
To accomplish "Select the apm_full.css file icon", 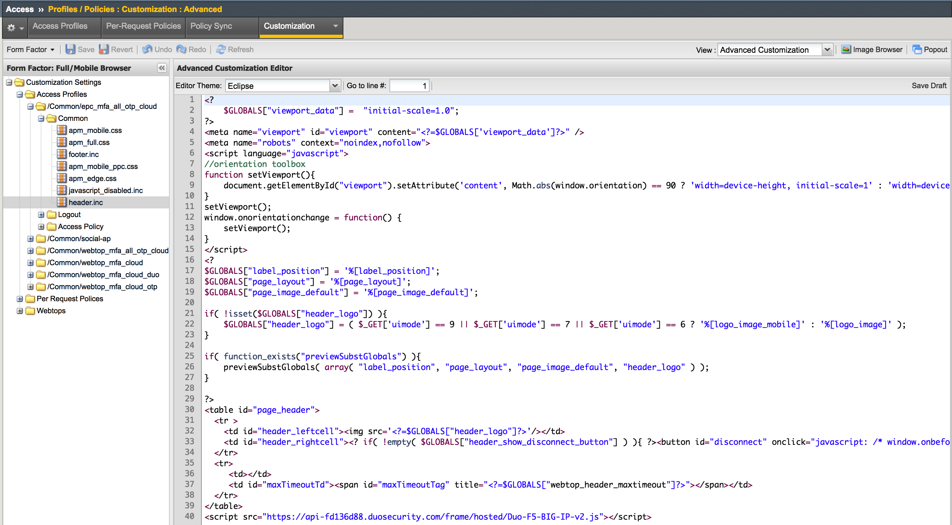I will pyautogui.click(x=62, y=142).
